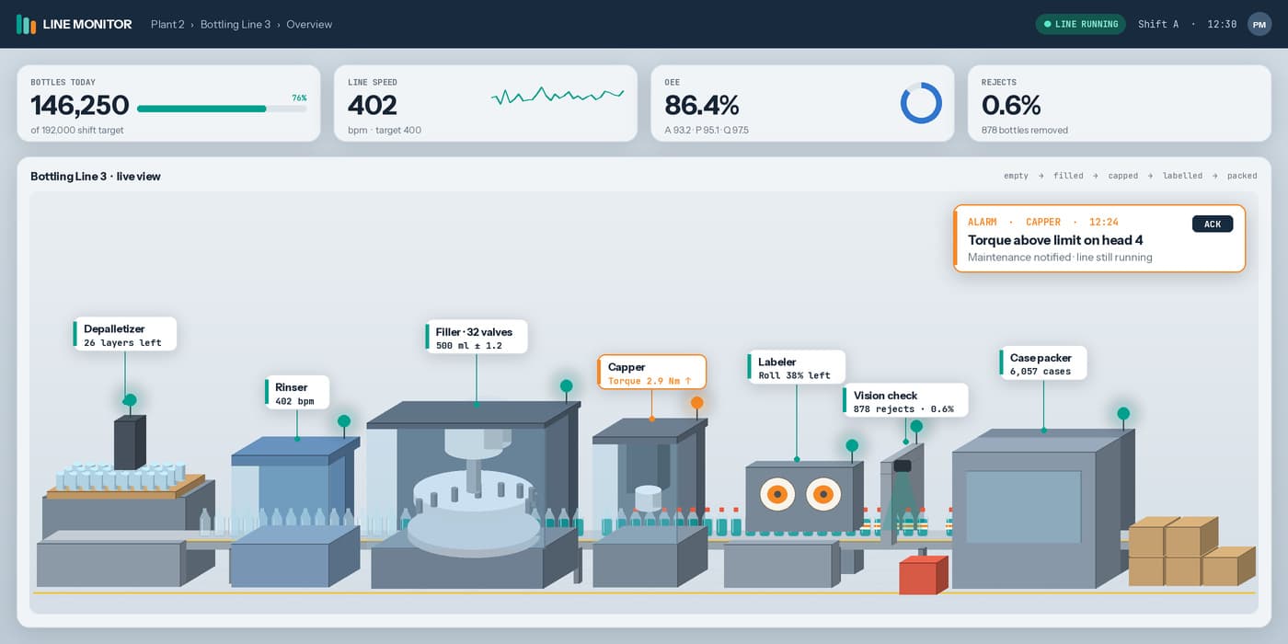Viewport: 1288px width, 644px height.
Task: Open the Depalletizer label callout
Action: tap(125, 334)
